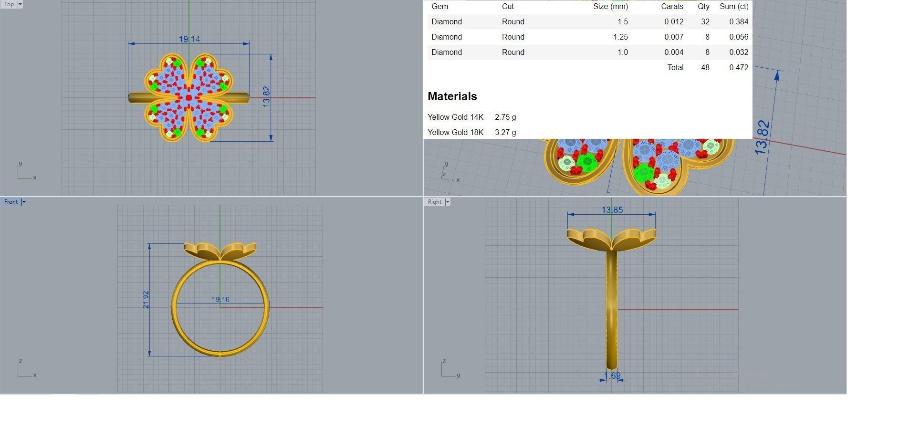Click the axis indicator in Right viewport

pyautogui.click(x=450, y=368)
